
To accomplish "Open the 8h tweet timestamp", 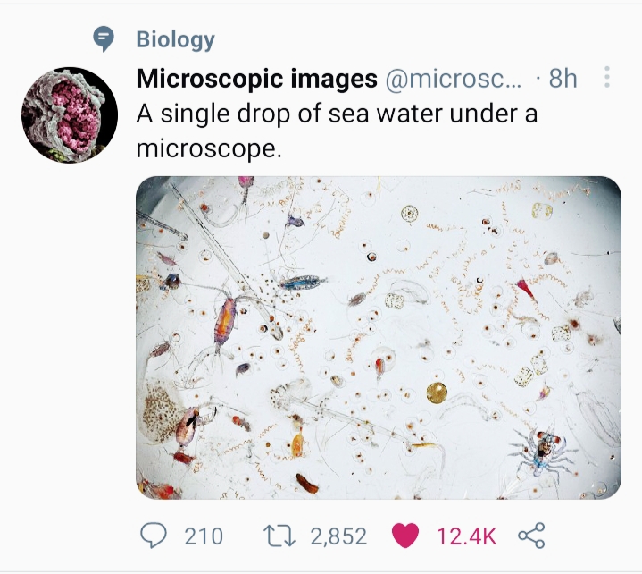I will 563,79.
